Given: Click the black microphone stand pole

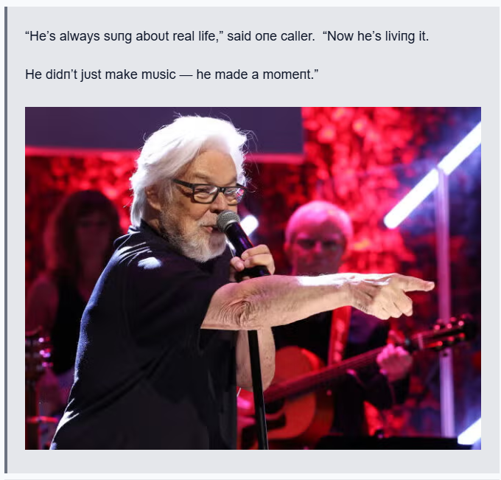Looking at the screenshot, I should point(259,389).
